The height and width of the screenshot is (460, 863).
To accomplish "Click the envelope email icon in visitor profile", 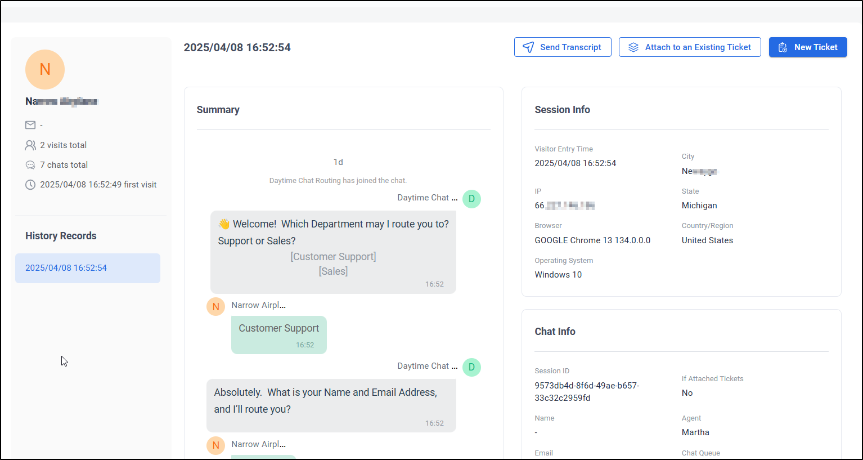I will (x=30, y=125).
